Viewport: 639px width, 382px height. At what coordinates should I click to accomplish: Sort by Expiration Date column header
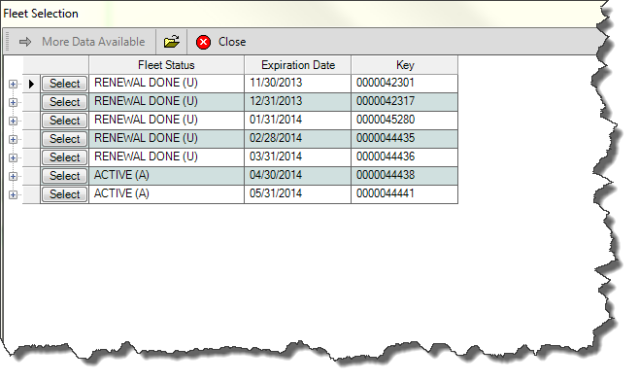coord(298,65)
